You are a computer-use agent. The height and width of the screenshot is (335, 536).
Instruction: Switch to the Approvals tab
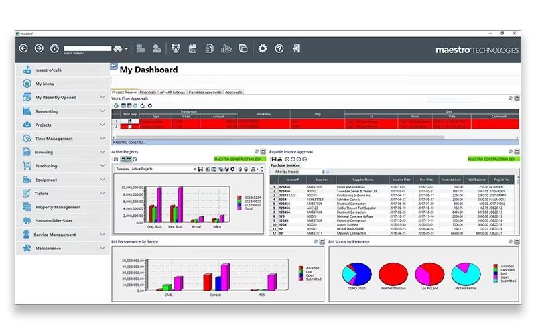(x=233, y=92)
